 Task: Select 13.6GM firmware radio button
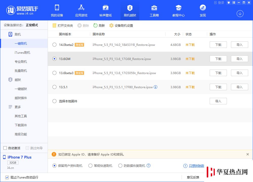pos(54,59)
